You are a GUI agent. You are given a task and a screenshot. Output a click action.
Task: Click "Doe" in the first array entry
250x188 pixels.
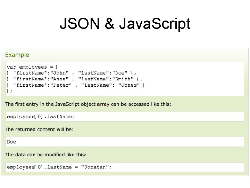[119, 73]
